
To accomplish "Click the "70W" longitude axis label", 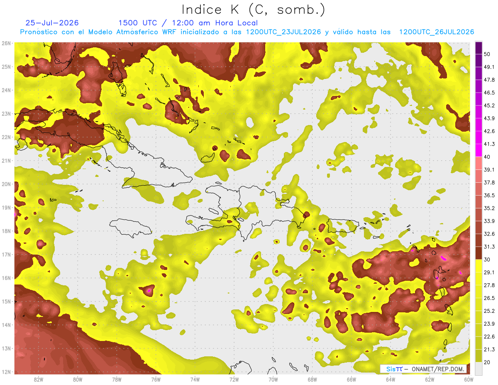I will (273, 380).
